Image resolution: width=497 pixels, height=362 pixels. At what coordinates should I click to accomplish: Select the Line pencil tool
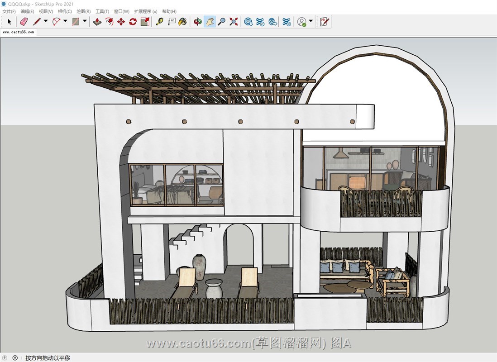point(37,22)
